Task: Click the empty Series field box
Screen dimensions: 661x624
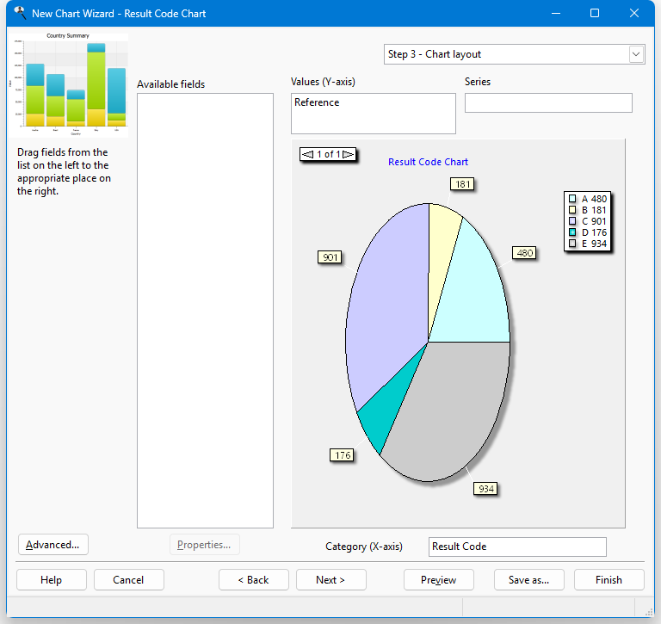Action: click(548, 102)
